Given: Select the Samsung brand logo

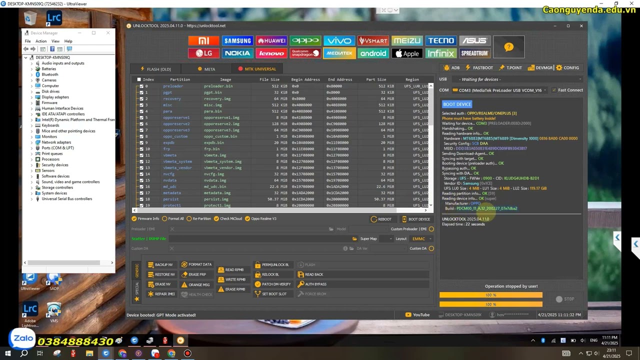Looking at the screenshot, I should tap(237, 40).
